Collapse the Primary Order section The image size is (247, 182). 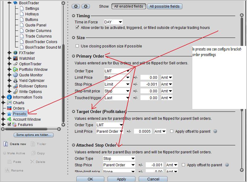pos(73,56)
